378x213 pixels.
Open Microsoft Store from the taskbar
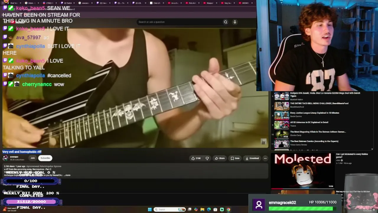coord(215,209)
